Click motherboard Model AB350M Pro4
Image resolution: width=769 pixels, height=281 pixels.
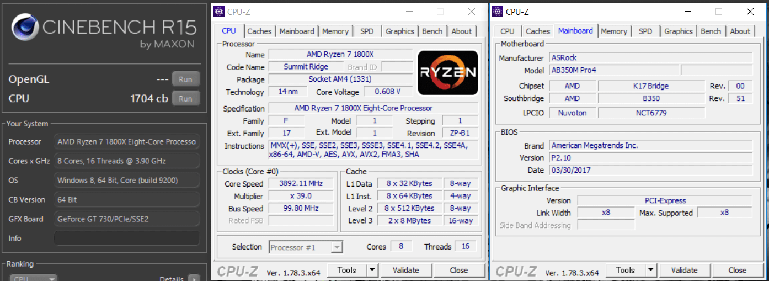point(614,71)
